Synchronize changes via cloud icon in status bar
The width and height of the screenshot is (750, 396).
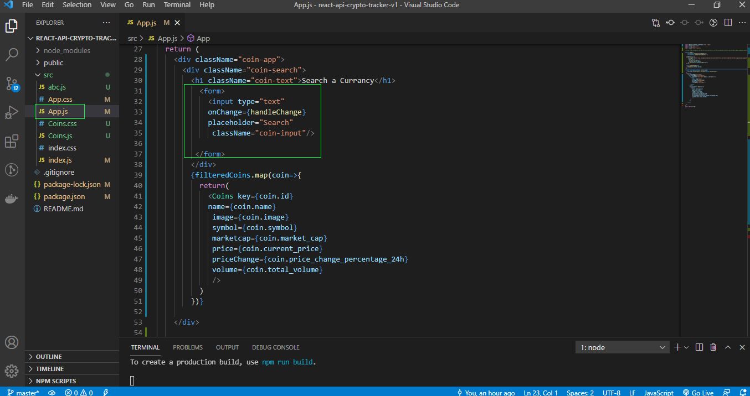coord(52,392)
